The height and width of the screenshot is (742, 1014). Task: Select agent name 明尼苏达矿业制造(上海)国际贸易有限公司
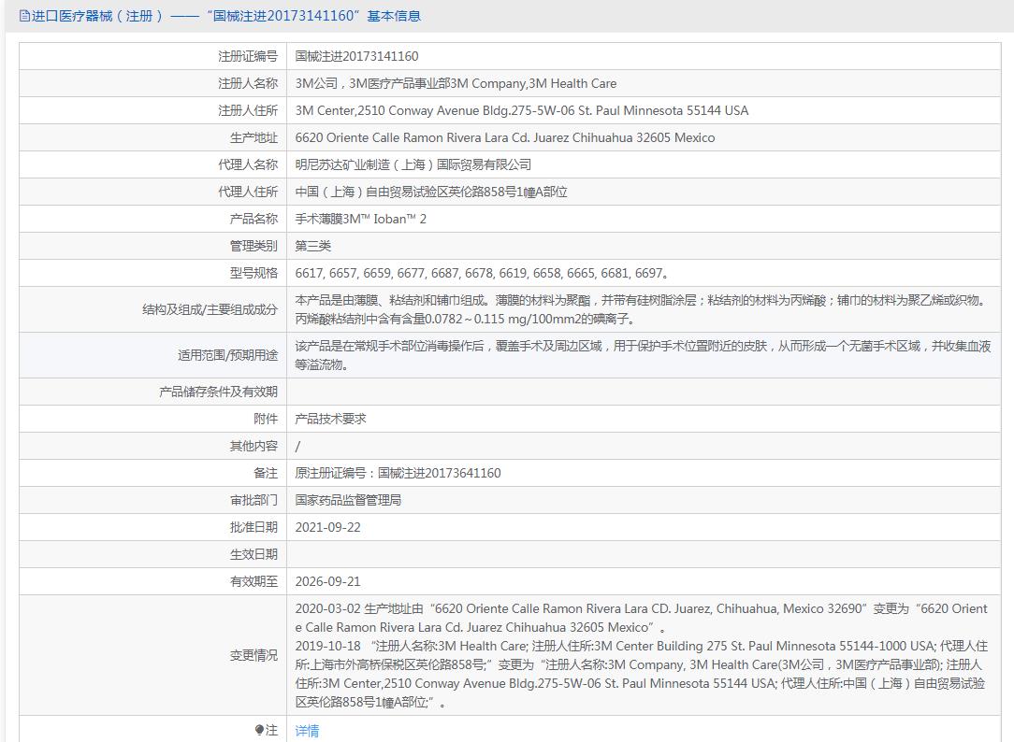413,164
